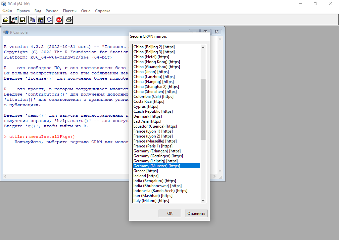This screenshot has height=240, width=339.
Task: Click the Copy and paste arrows icon
Action: click(49, 20)
